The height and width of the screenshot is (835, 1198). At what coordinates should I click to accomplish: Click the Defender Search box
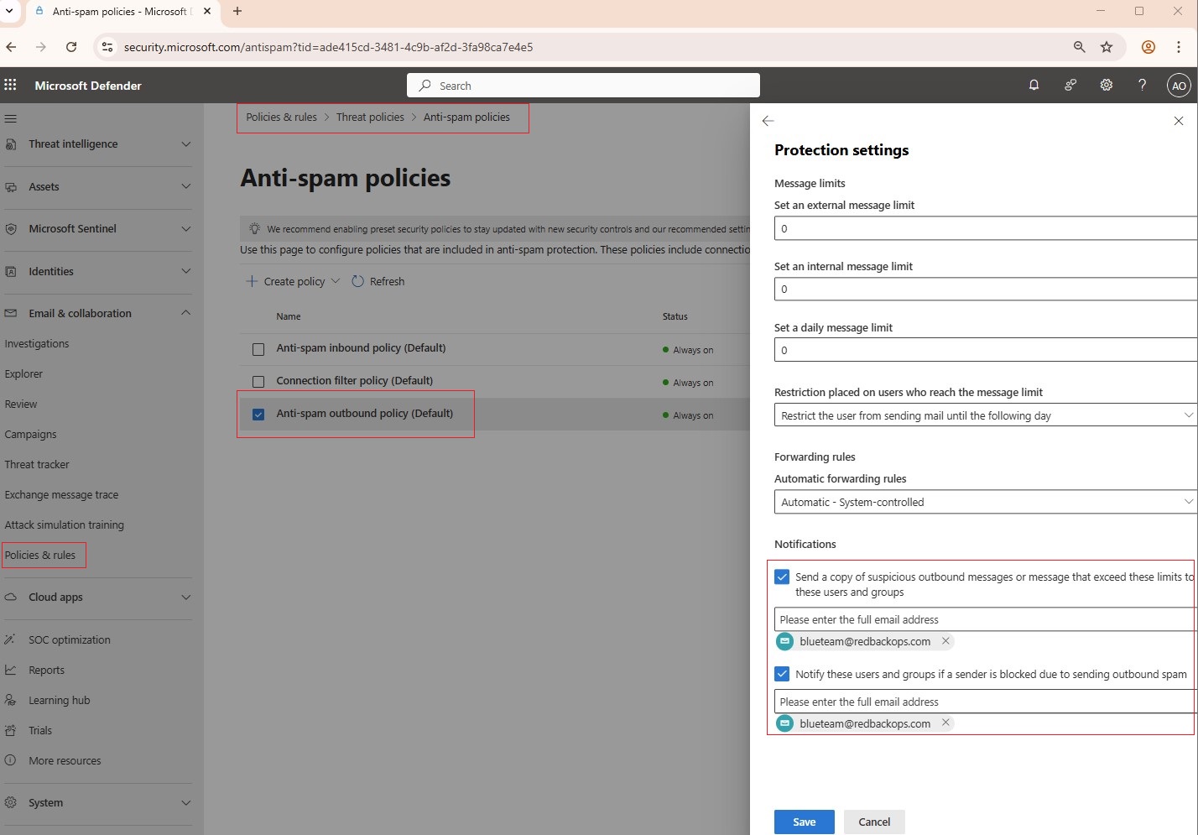[x=583, y=86]
